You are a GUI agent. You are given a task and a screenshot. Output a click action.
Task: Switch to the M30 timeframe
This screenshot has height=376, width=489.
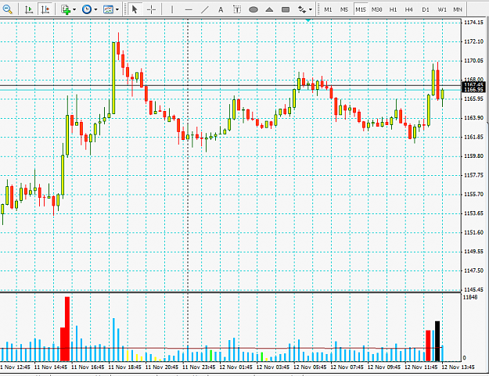tap(377, 9)
